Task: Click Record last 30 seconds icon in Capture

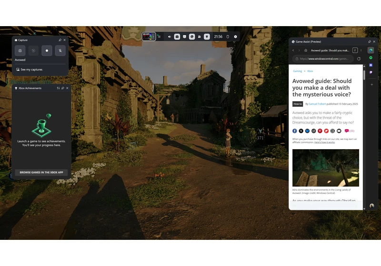Action: (33, 51)
